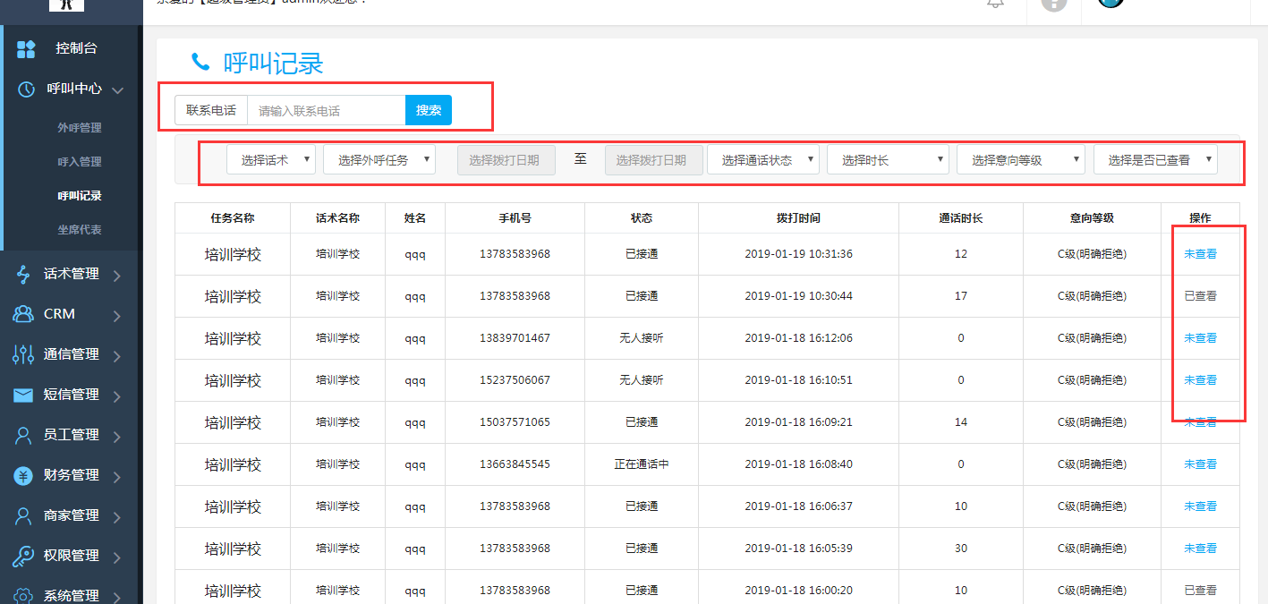This screenshot has width=1268, height=604.
Task: Open the 坐席代表 submenu item
Action: point(80,230)
